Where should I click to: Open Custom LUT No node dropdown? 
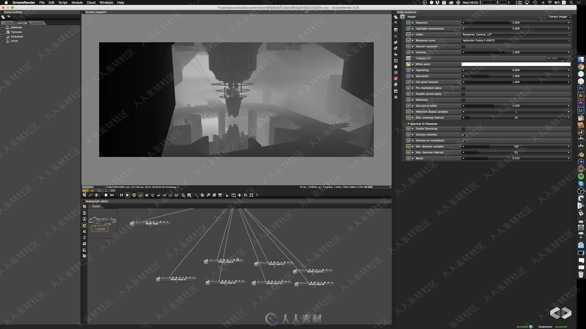[x=558, y=58]
